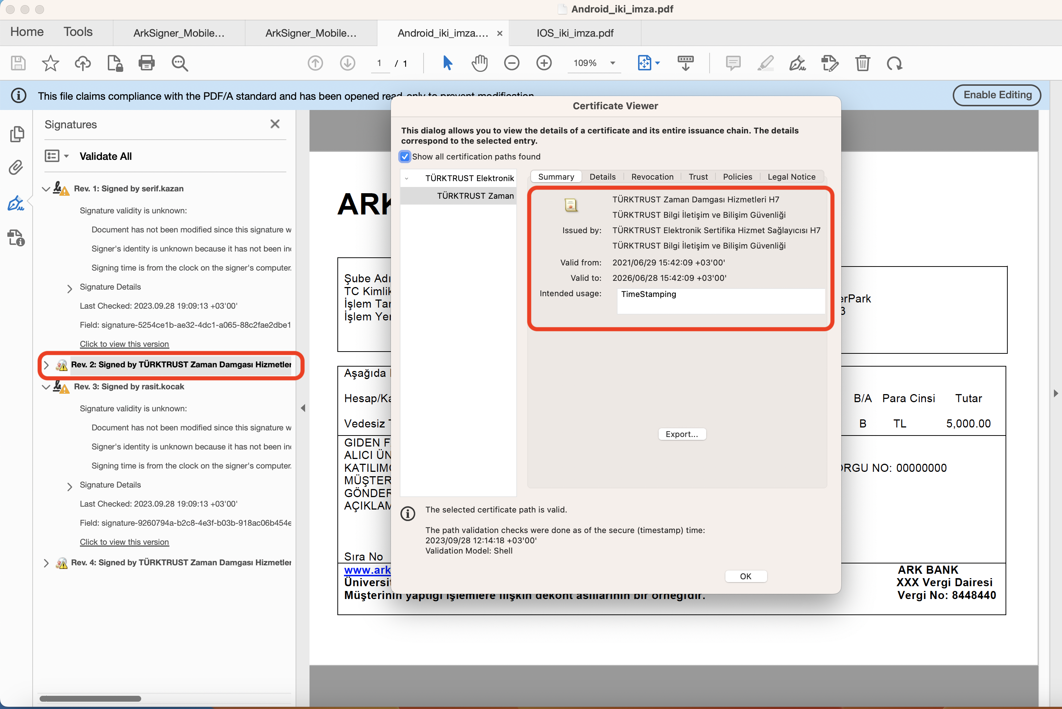Close the Android_iki_imza.pdf tab

click(500, 33)
